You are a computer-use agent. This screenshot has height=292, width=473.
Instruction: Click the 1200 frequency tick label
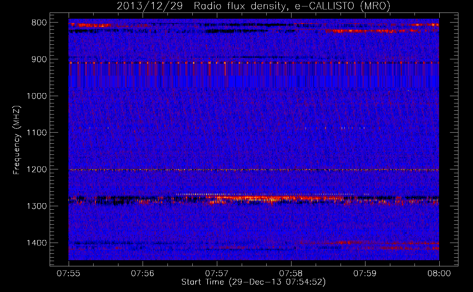(37, 169)
